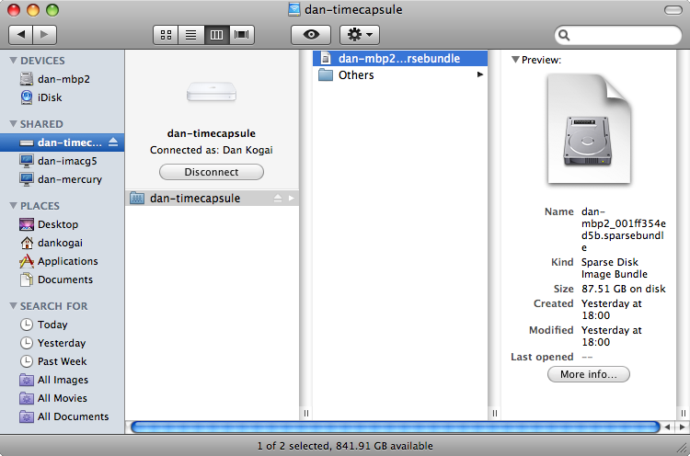
Task: Click the 'Connected as: Dan Kogai' text
Action: [x=212, y=150]
